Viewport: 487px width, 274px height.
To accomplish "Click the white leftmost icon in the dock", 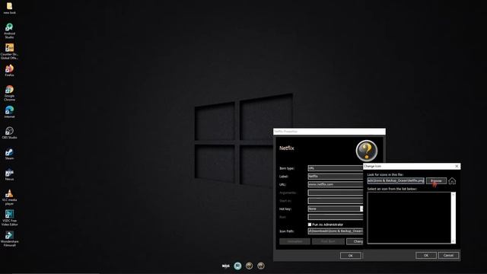I will (226, 266).
